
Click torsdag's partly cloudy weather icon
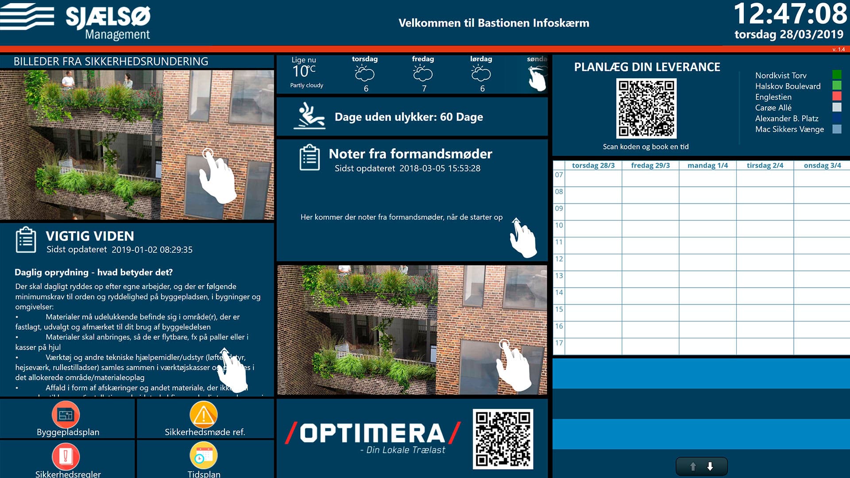click(x=365, y=73)
